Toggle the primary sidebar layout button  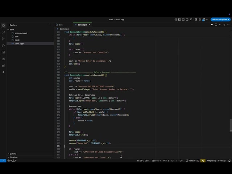click(179, 20)
